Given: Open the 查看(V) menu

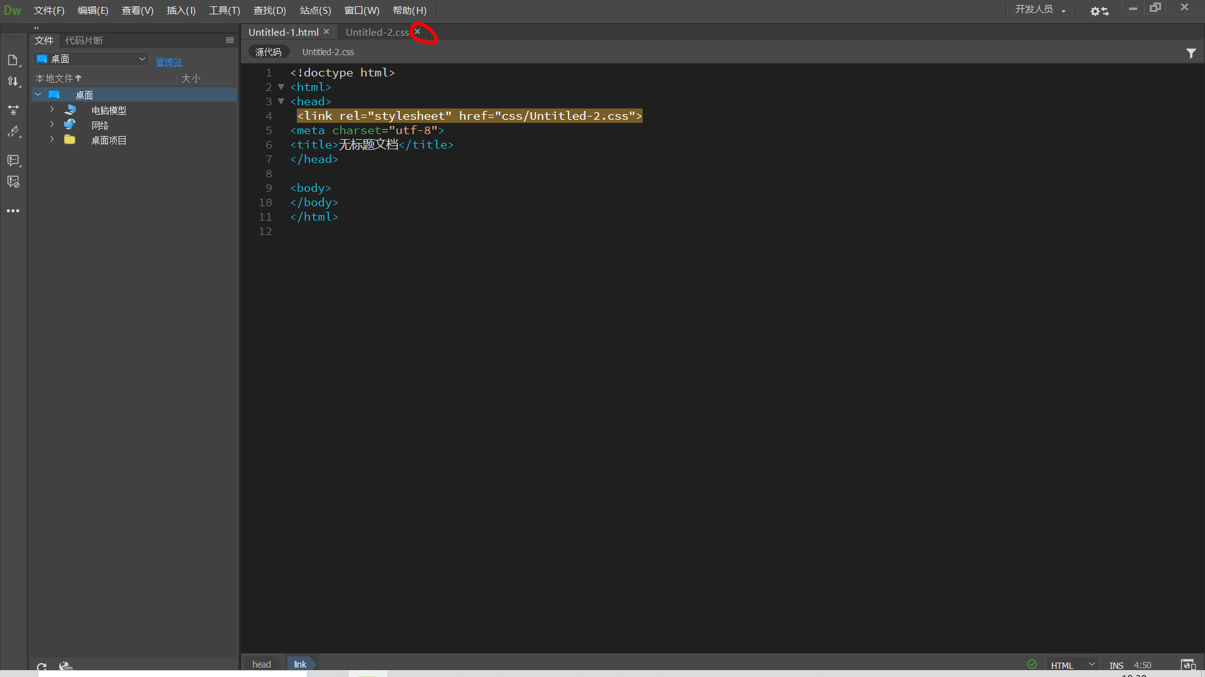Looking at the screenshot, I should [x=137, y=11].
